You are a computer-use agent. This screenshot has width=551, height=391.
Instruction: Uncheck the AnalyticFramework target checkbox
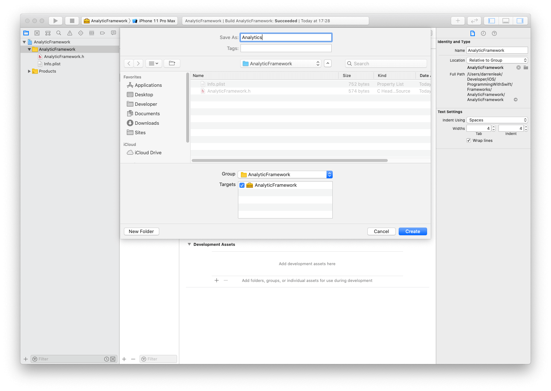(242, 185)
